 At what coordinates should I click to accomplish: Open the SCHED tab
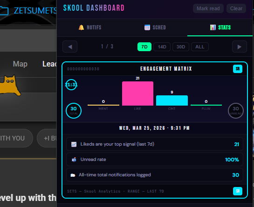pos(155,27)
